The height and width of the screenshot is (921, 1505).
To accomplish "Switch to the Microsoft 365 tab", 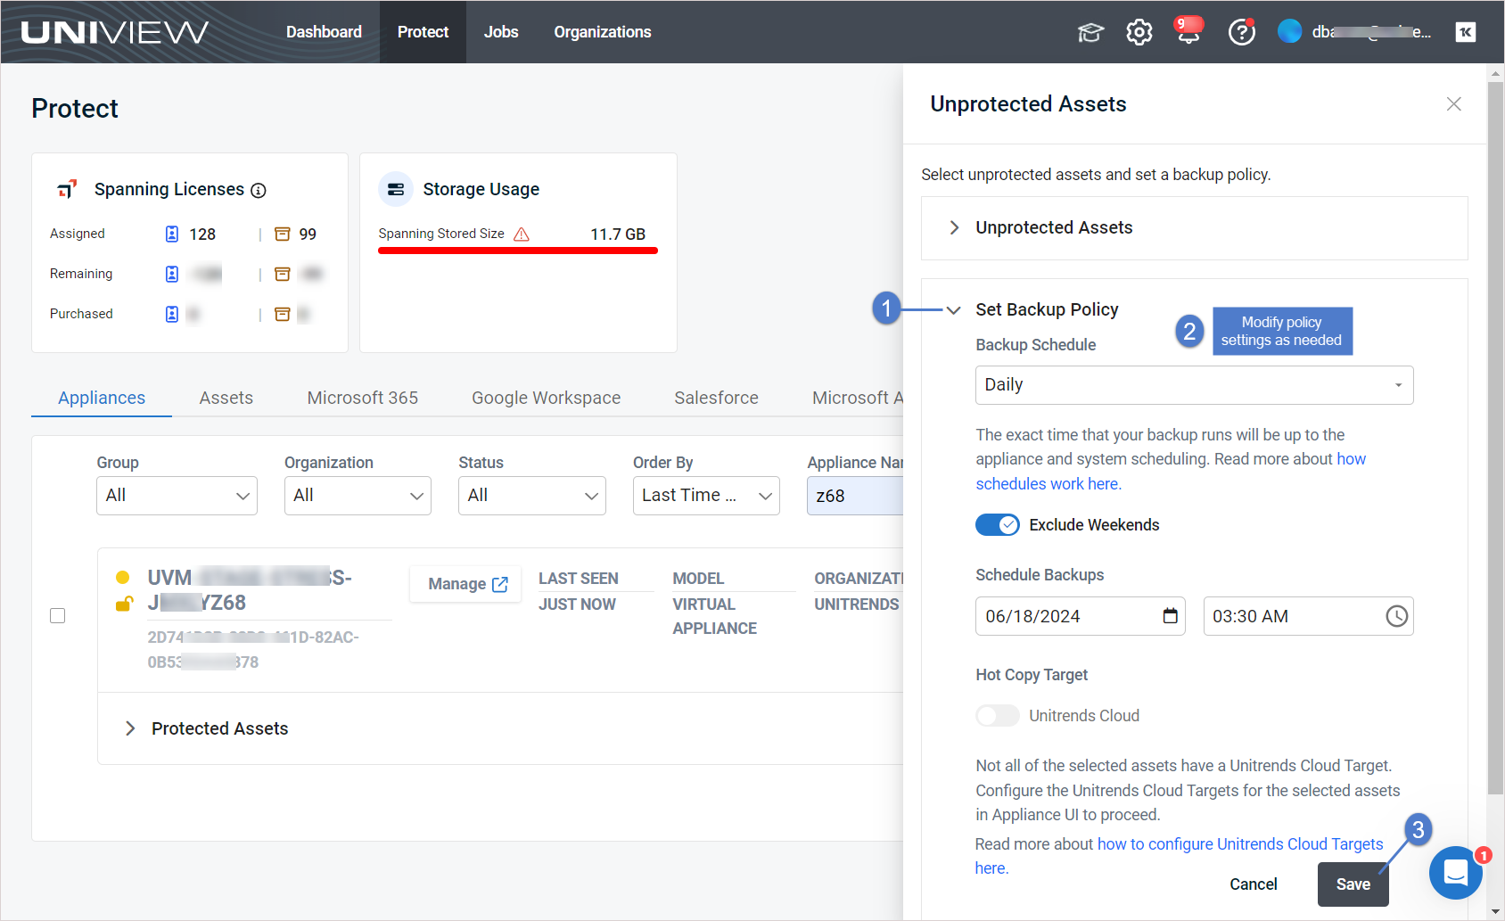I will click(363, 398).
